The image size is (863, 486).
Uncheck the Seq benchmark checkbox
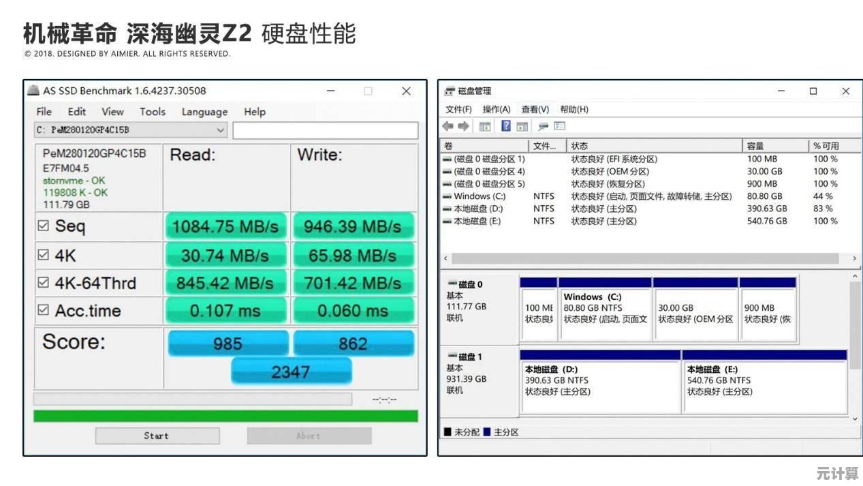[44, 226]
